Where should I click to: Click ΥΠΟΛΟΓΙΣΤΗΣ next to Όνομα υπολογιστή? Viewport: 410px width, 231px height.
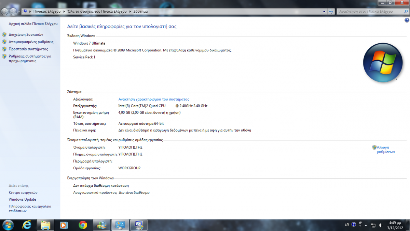[130, 147]
